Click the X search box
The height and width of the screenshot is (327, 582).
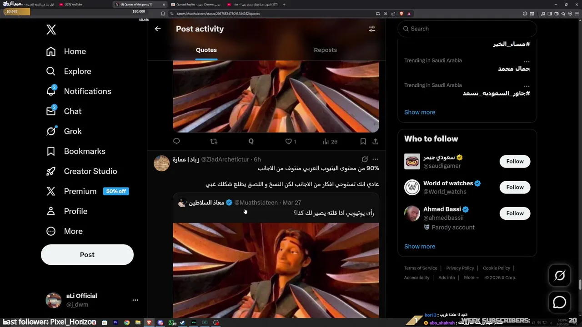467,29
